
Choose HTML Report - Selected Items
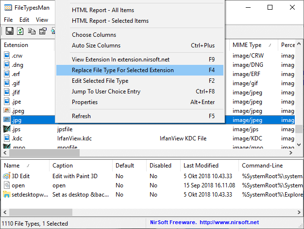coord(140,21)
